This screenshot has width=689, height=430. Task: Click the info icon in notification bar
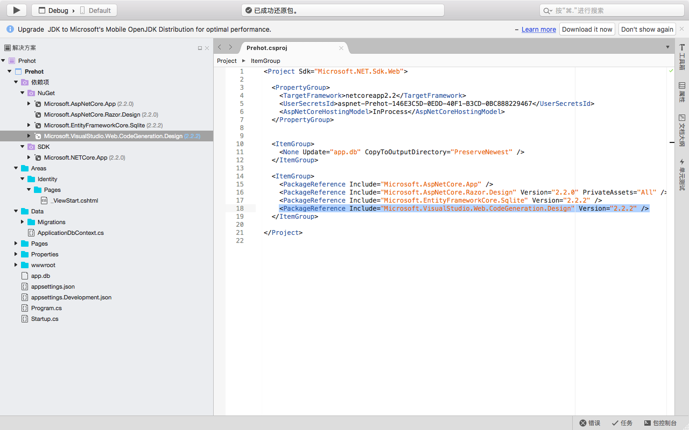10,29
